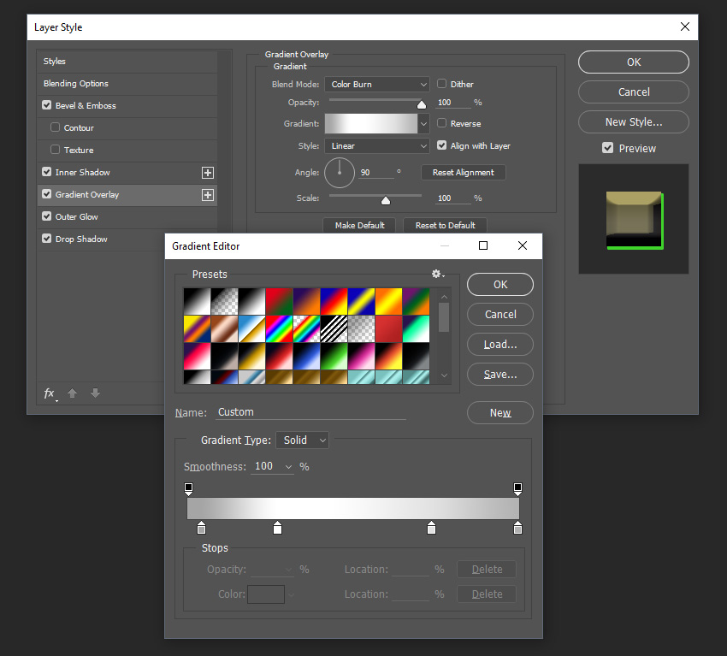Screen dimensions: 727x656
Task: Expand the Gradient Type dropdown
Action: [x=302, y=440]
